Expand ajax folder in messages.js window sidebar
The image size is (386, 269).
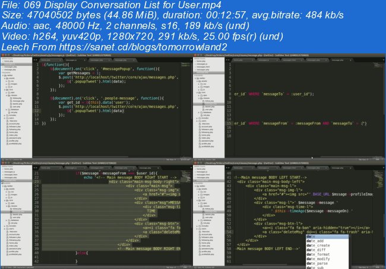tap(7, 92)
